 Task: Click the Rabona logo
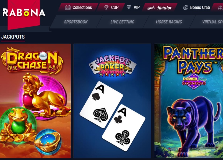pyautogui.click(x=24, y=13)
